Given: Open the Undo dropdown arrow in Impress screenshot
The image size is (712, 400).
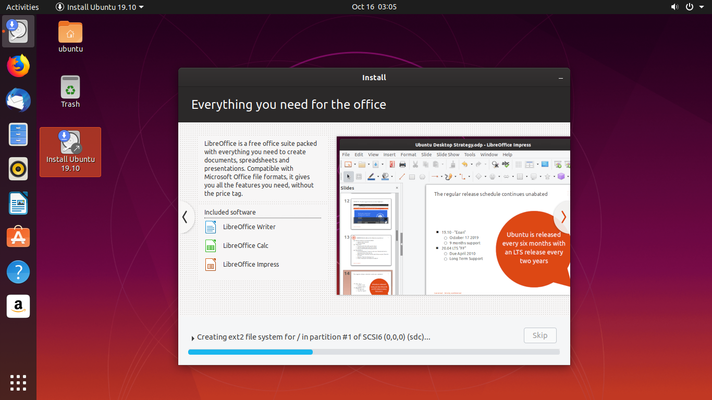Looking at the screenshot, I should [x=472, y=165].
